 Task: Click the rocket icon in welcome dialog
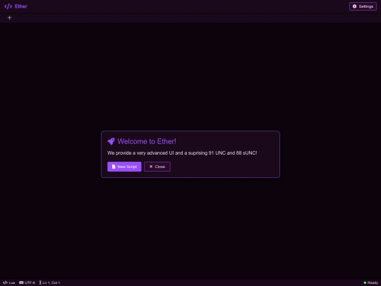111,141
